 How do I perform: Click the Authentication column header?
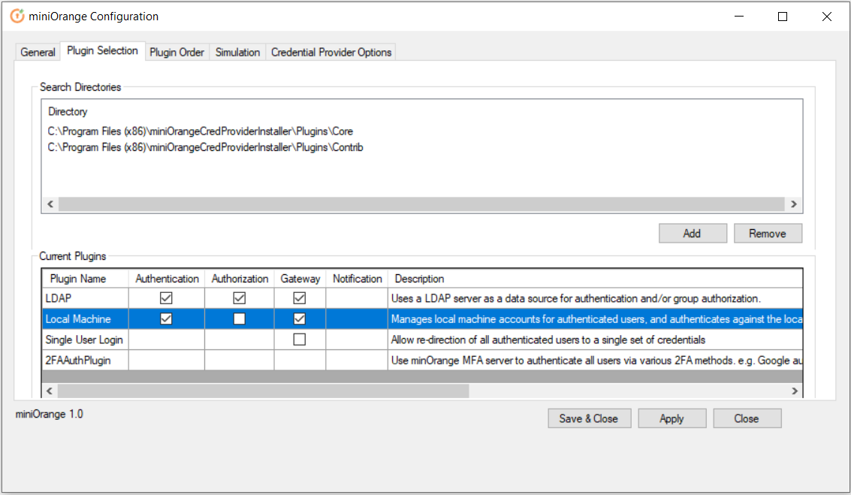click(167, 279)
